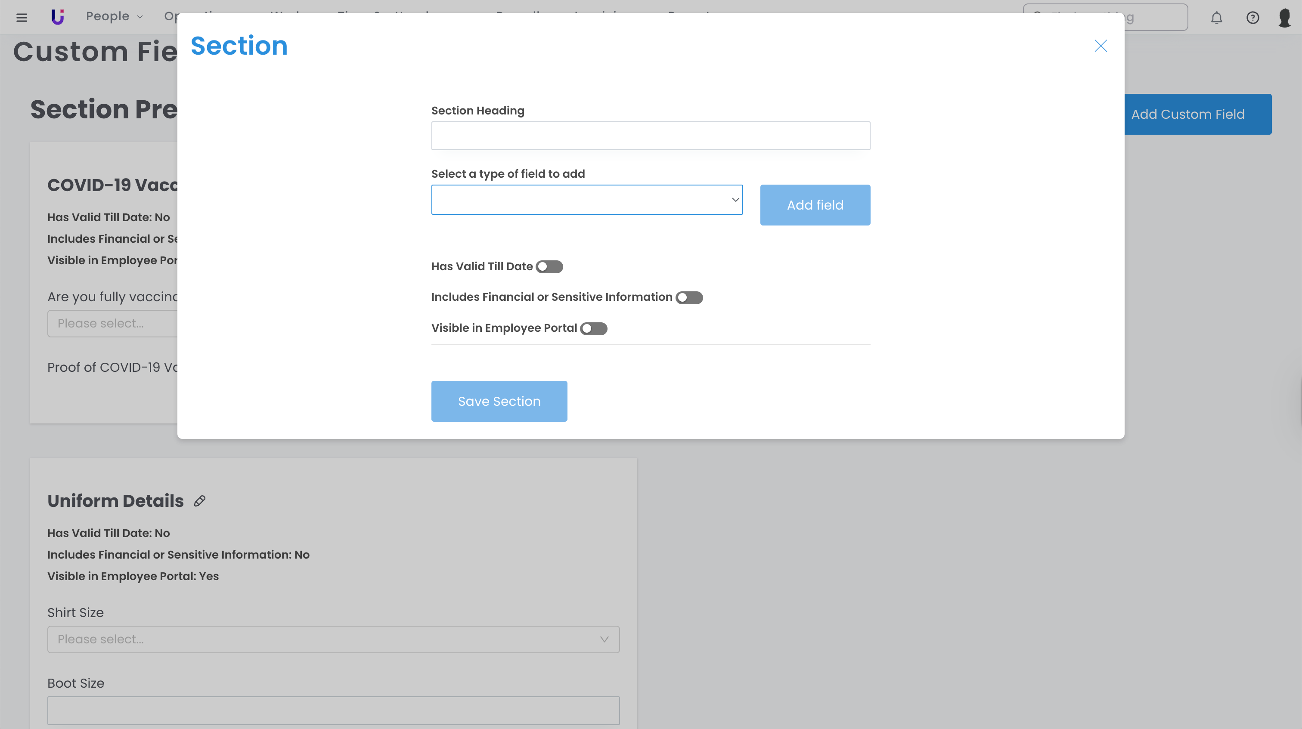Expand the Shirt Size dropdown
Image resolution: width=1302 pixels, height=729 pixels.
(333, 639)
